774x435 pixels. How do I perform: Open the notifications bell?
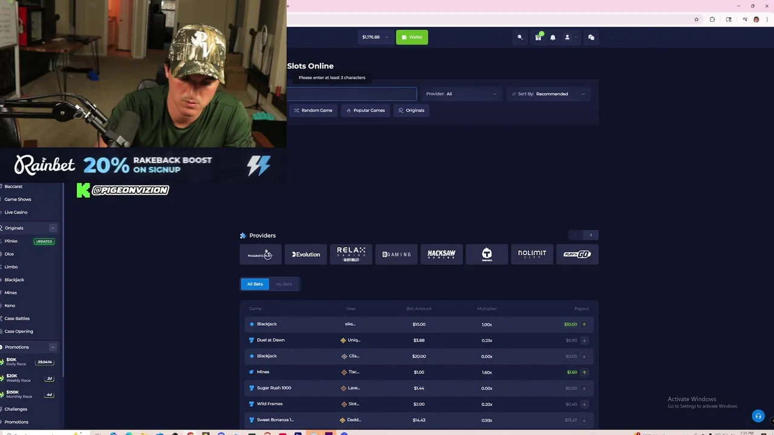point(553,37)
